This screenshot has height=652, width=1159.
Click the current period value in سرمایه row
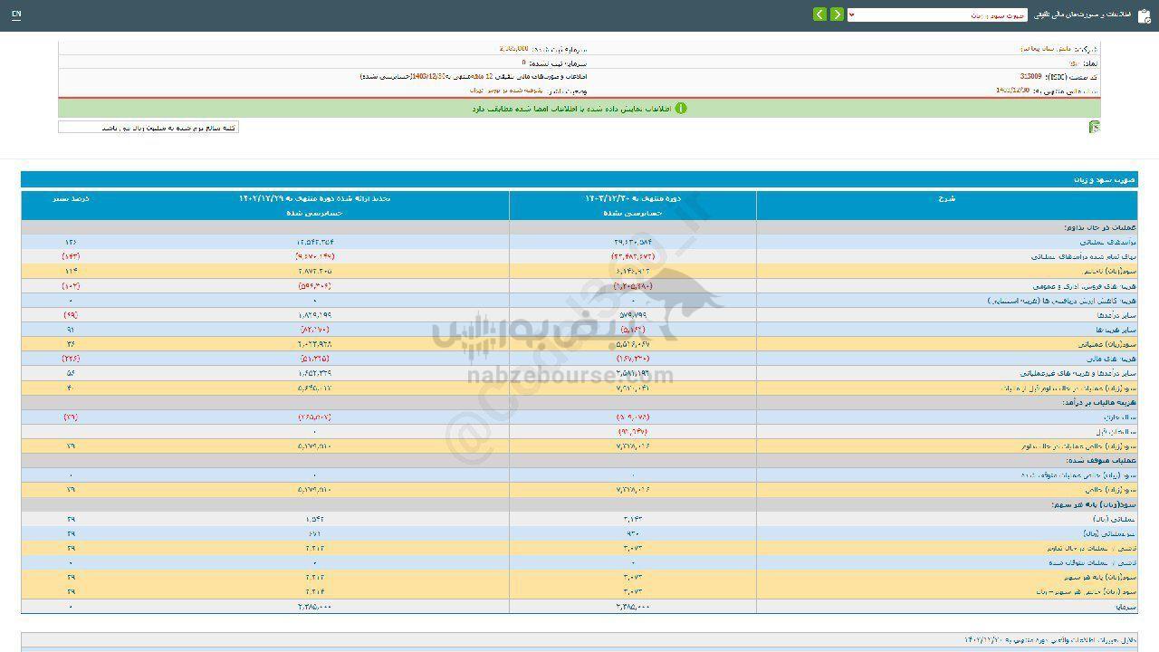point(632,606)
